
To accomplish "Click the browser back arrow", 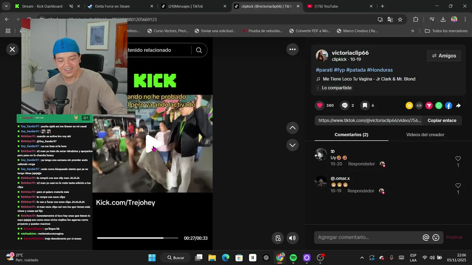I will coord(7,19).
